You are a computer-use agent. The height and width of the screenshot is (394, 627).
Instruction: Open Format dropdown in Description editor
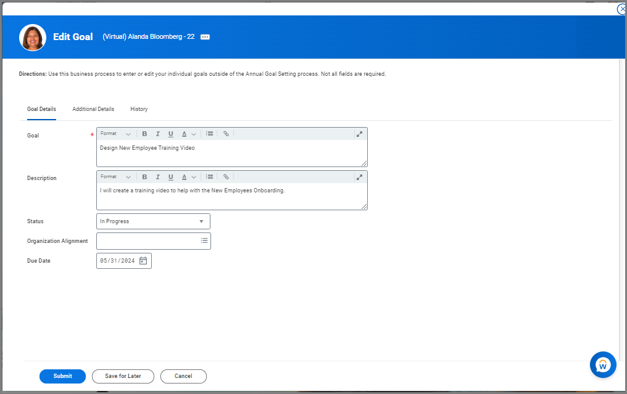pos(115,177)
